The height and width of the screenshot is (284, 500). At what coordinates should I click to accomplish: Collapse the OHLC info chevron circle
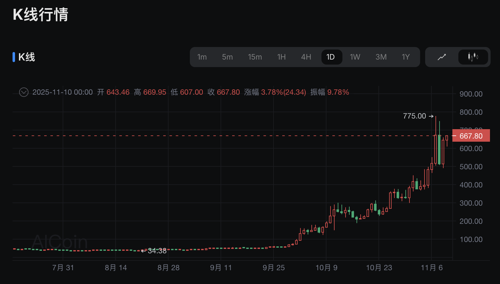(24, 92)
